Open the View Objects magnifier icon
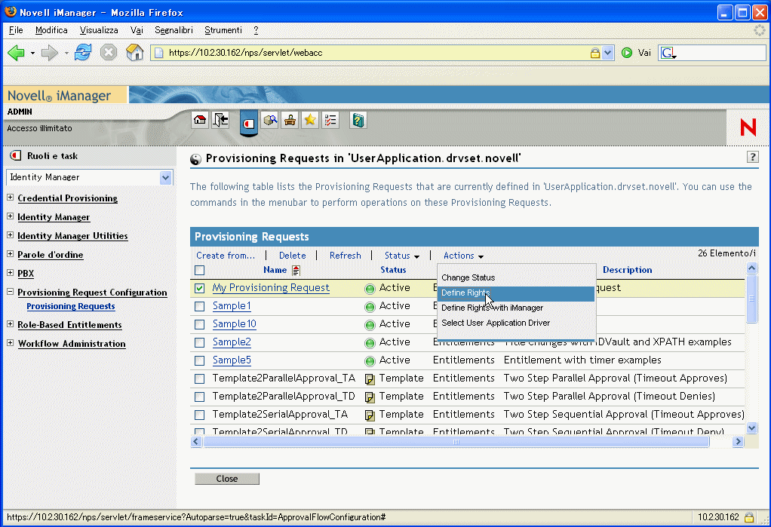Viewport: 771px width, 527px height. click(269, 121)
